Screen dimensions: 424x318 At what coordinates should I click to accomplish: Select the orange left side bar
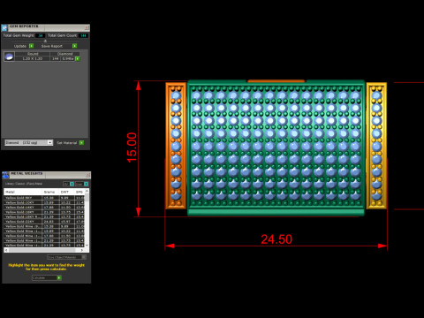(x=176, y=146)
